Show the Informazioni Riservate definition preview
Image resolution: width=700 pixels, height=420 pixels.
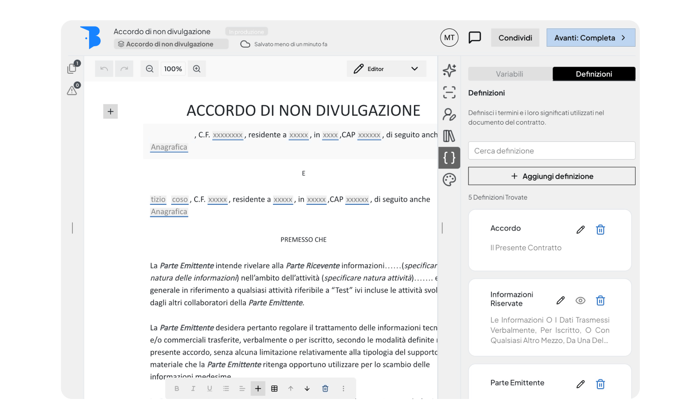580,301
